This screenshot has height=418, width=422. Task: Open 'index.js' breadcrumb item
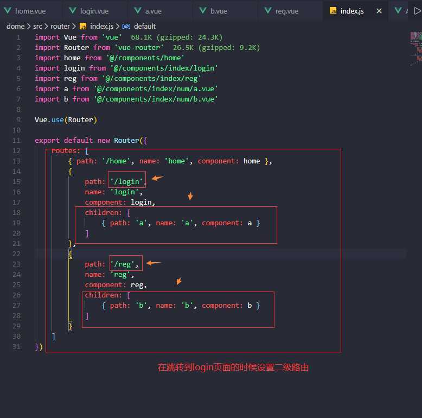(x=101, y=27)
